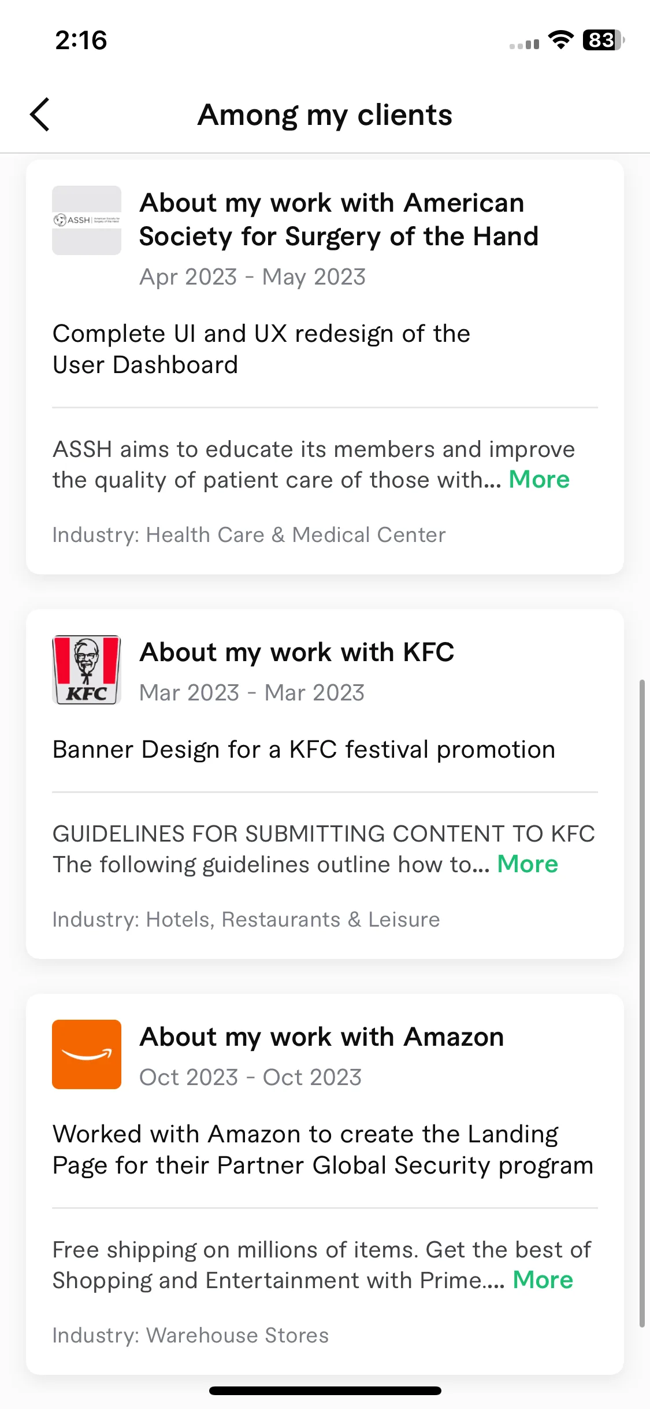Expand KFC guidelines text with More
Image resolution: width=650 pixels, height=1409 pixels.
[x=528, y=864]
